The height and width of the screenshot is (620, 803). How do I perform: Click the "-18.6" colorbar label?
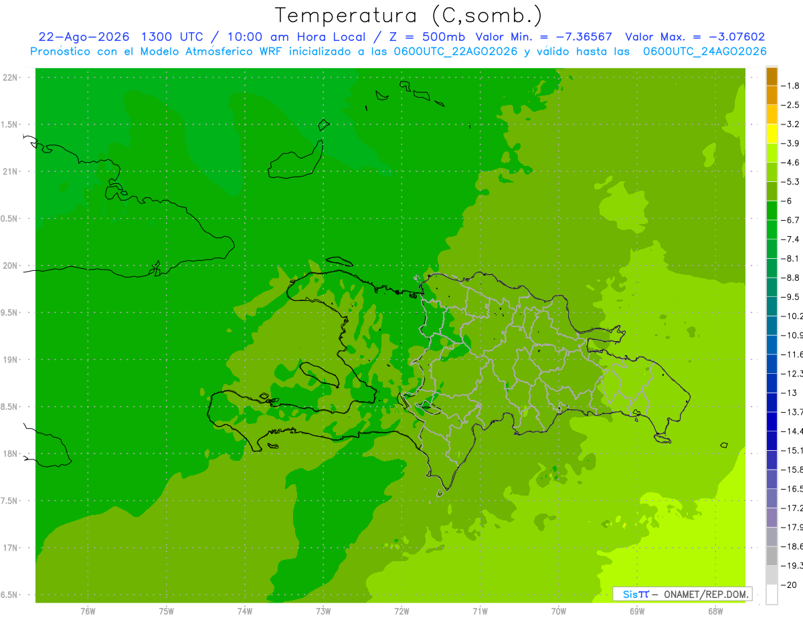pos(792,546)
